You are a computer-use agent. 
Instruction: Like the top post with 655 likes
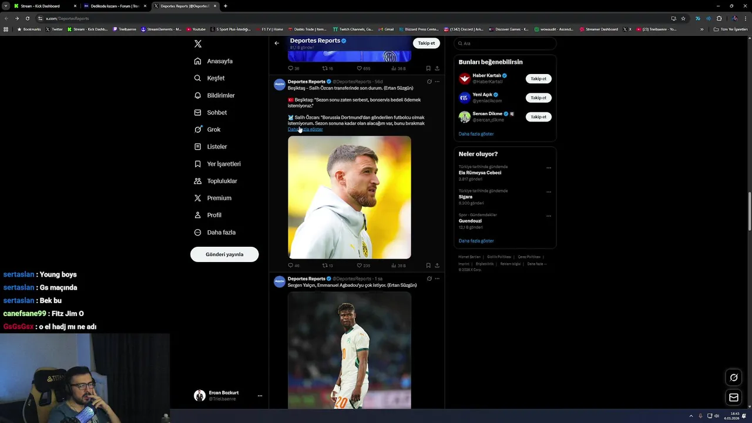point(363,68)
